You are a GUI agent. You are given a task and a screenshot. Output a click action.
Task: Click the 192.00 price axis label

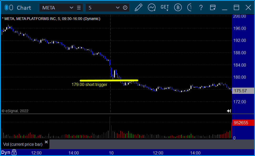coord(239,40)
